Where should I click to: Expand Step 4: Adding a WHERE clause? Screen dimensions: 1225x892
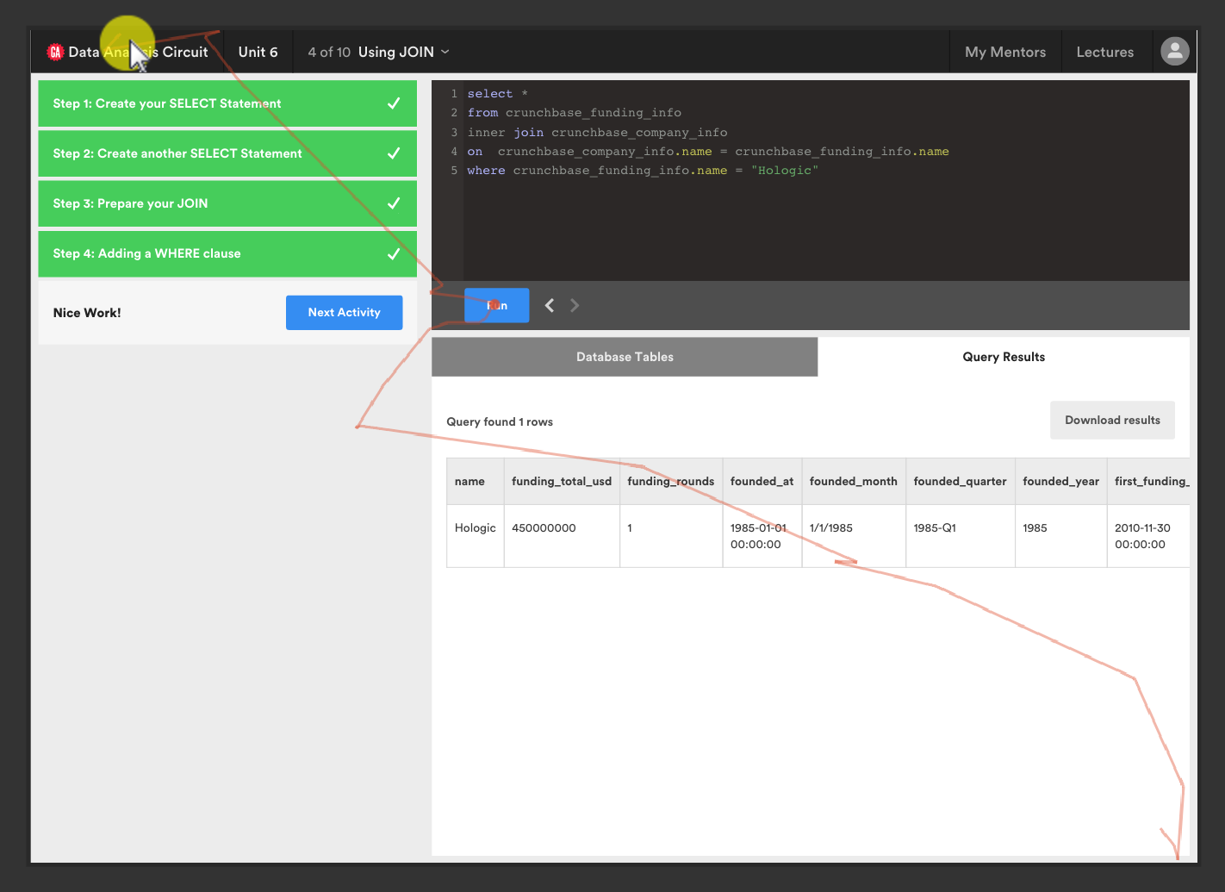pyautogui.click(x=227, y=253)
